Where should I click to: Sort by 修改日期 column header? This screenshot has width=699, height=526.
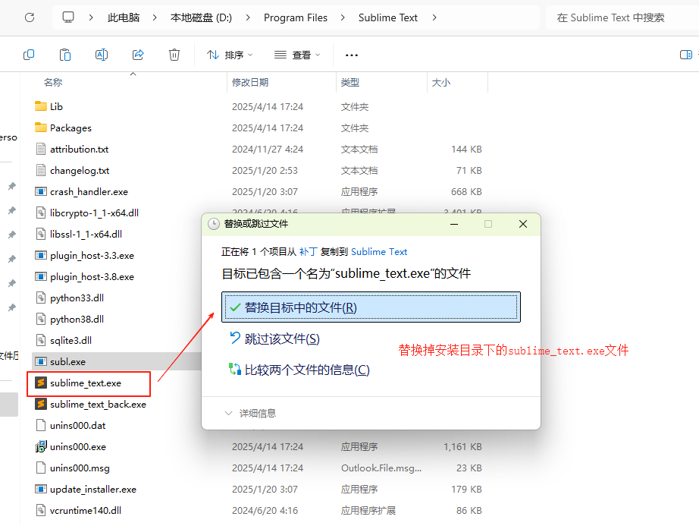point(250,83)
